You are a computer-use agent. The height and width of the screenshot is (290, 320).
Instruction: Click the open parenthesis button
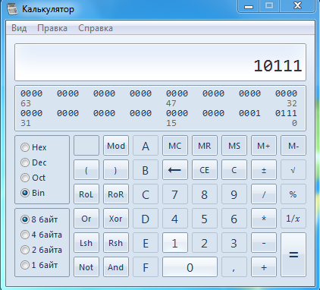point(86,170)
